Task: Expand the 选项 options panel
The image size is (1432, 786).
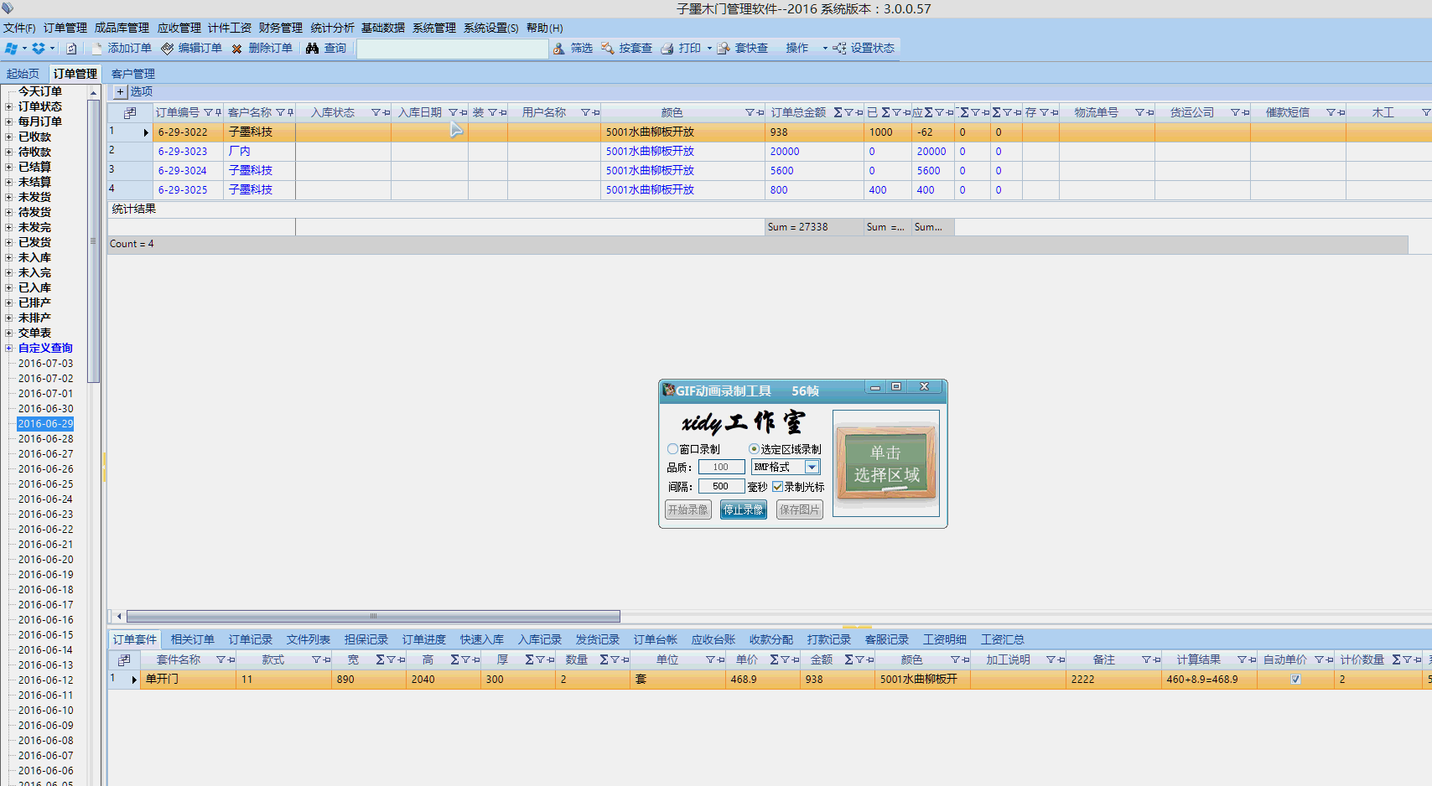Action: click(x=120, y=91)
